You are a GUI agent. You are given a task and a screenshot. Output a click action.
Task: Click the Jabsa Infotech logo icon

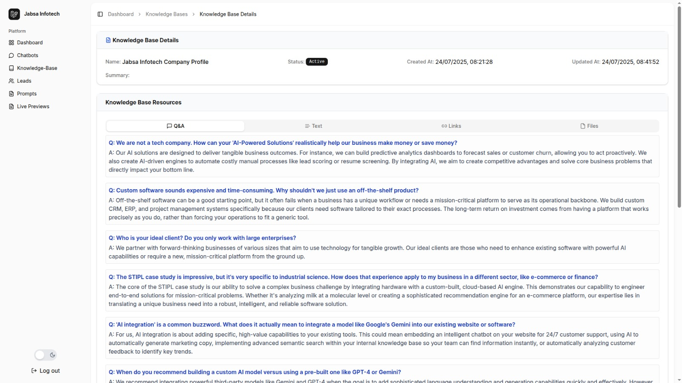tap(14, 14)
